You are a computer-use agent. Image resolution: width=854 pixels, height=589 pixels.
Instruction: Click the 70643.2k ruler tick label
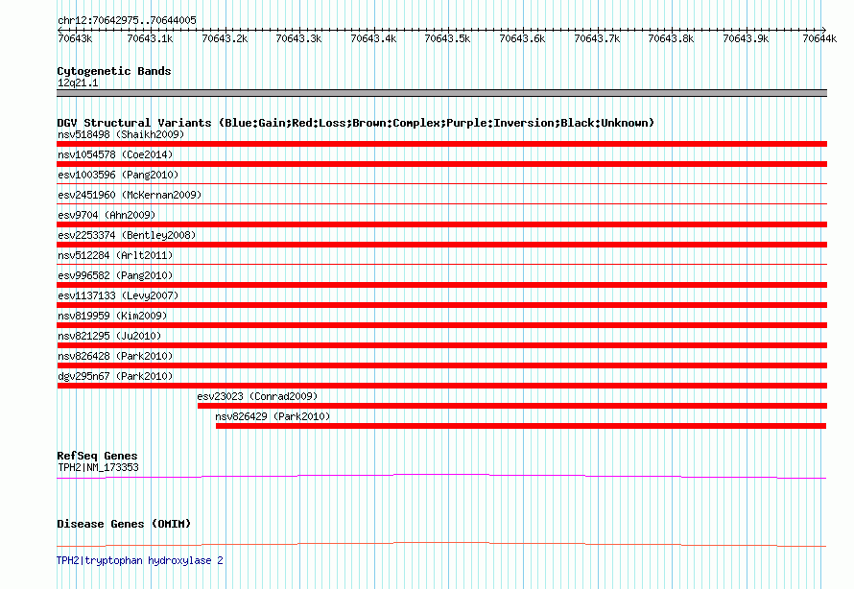[x=225, y=38]
